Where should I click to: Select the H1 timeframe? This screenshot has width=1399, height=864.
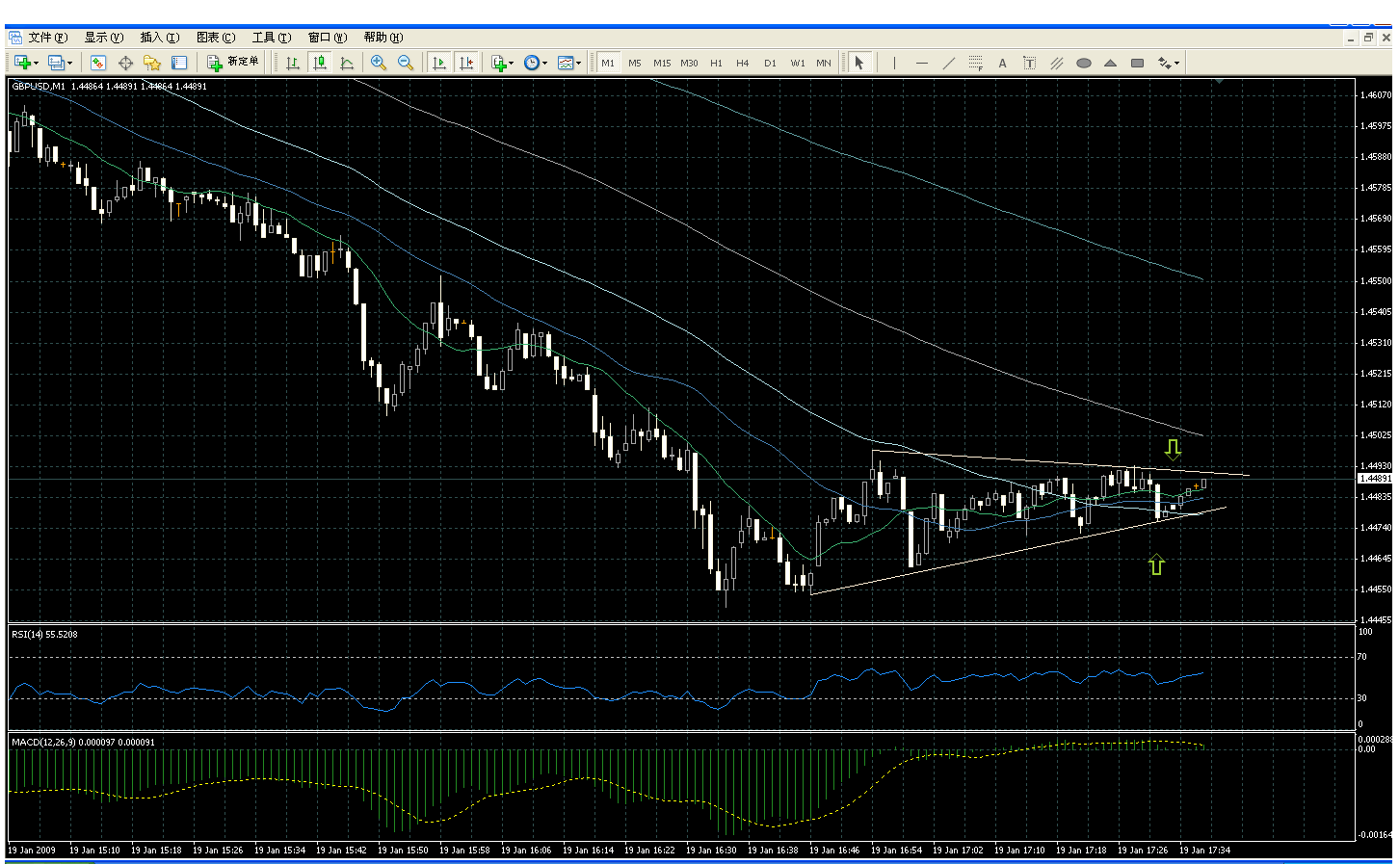point(716,63)
